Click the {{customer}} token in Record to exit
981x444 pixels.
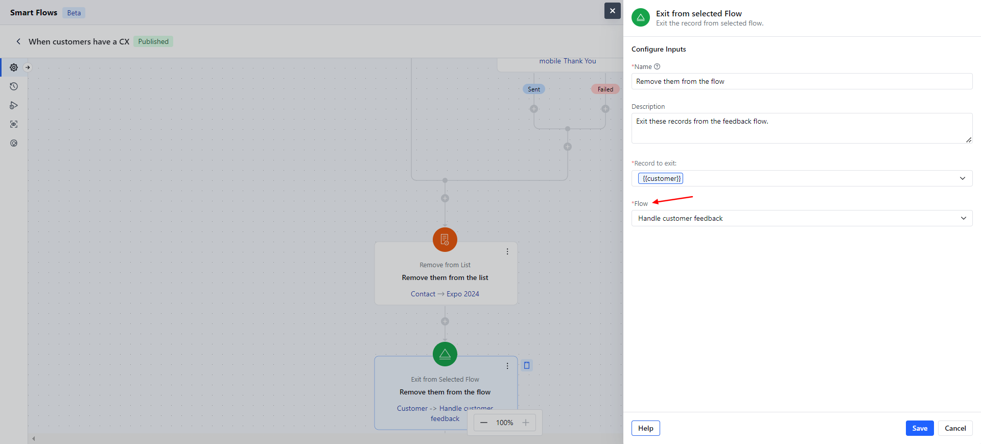(661, 178)
